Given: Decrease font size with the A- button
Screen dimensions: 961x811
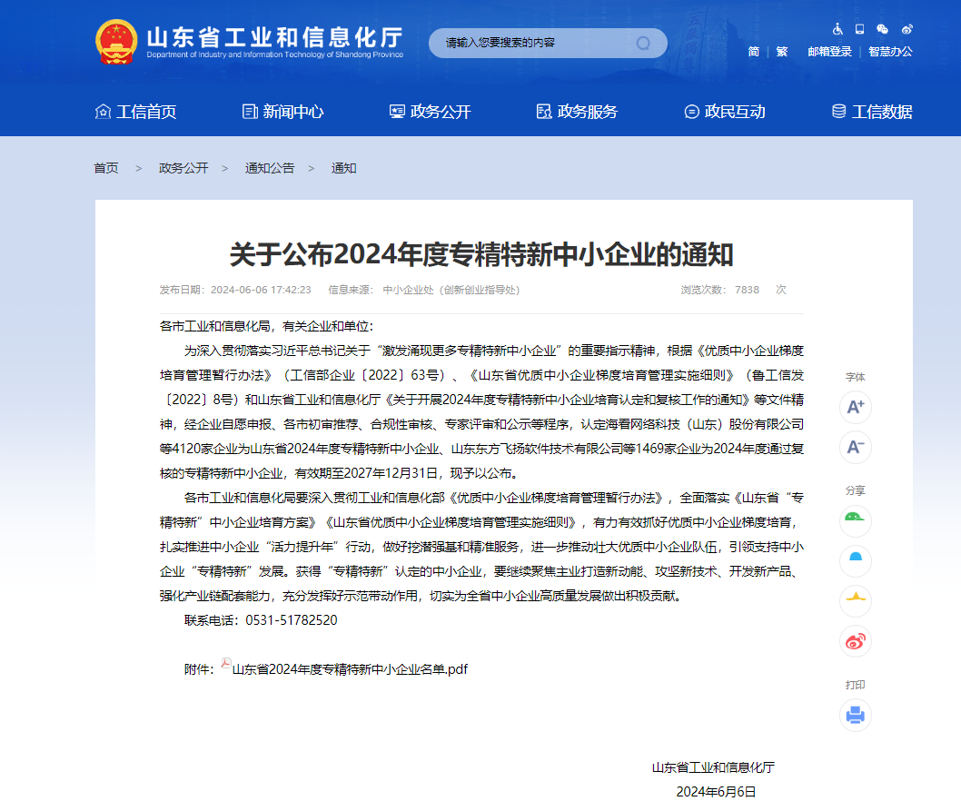Looking at the screenshot, I should point(855,447).
